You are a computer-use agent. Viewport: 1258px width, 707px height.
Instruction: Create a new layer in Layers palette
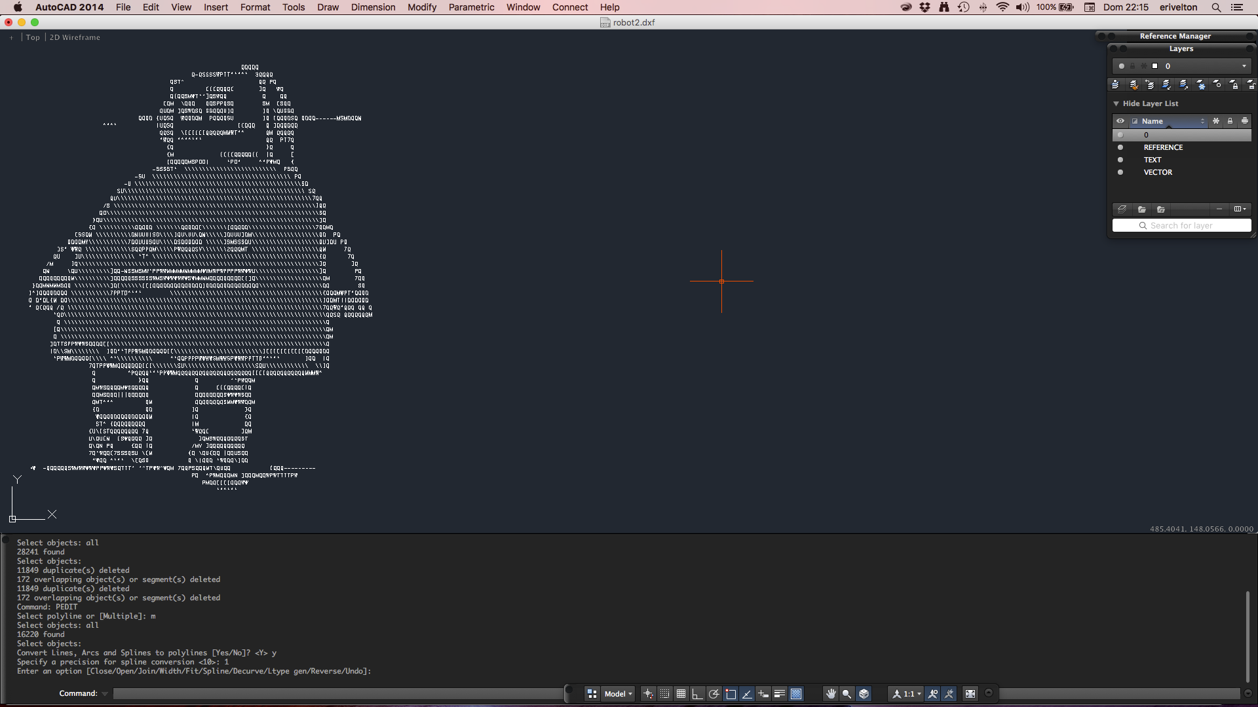pyautogui.click(x=1122, y=209)
